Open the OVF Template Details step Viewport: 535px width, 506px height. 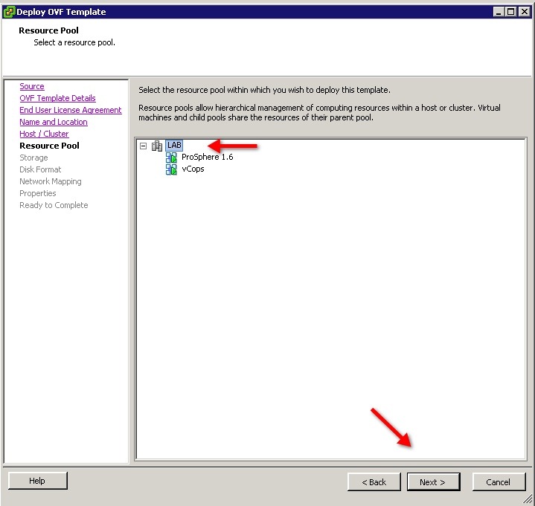(57, 99)
